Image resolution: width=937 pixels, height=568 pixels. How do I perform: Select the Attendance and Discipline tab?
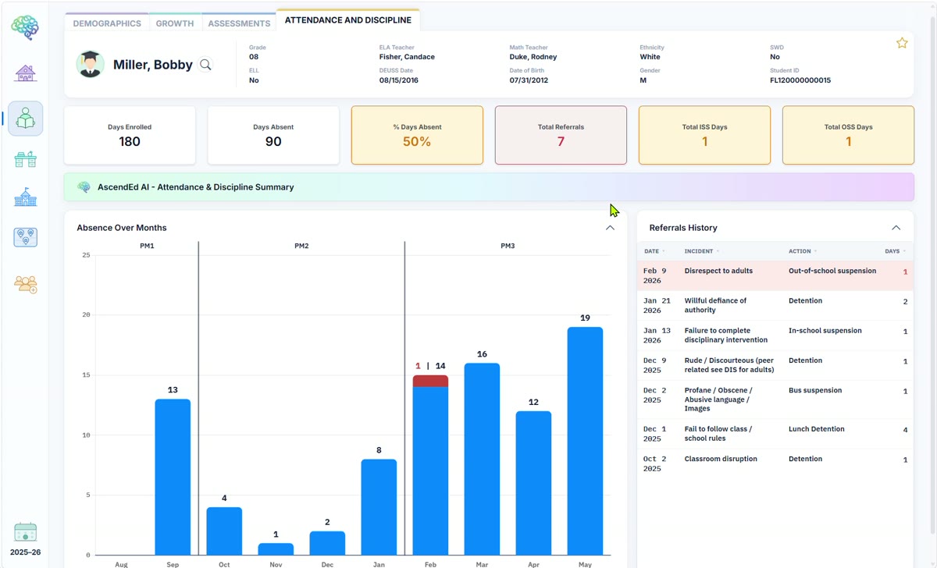click(x=348, y=20)
